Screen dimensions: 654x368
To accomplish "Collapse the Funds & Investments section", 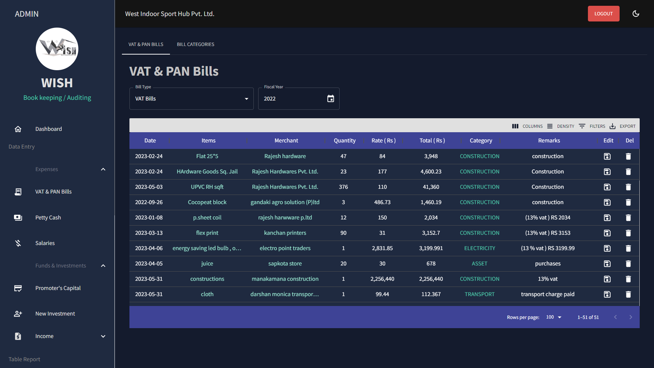I will [103, 266].
